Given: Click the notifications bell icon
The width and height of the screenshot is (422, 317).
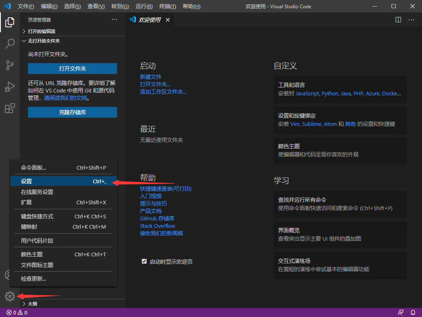Looking at the screenshot, I should 413,312.
